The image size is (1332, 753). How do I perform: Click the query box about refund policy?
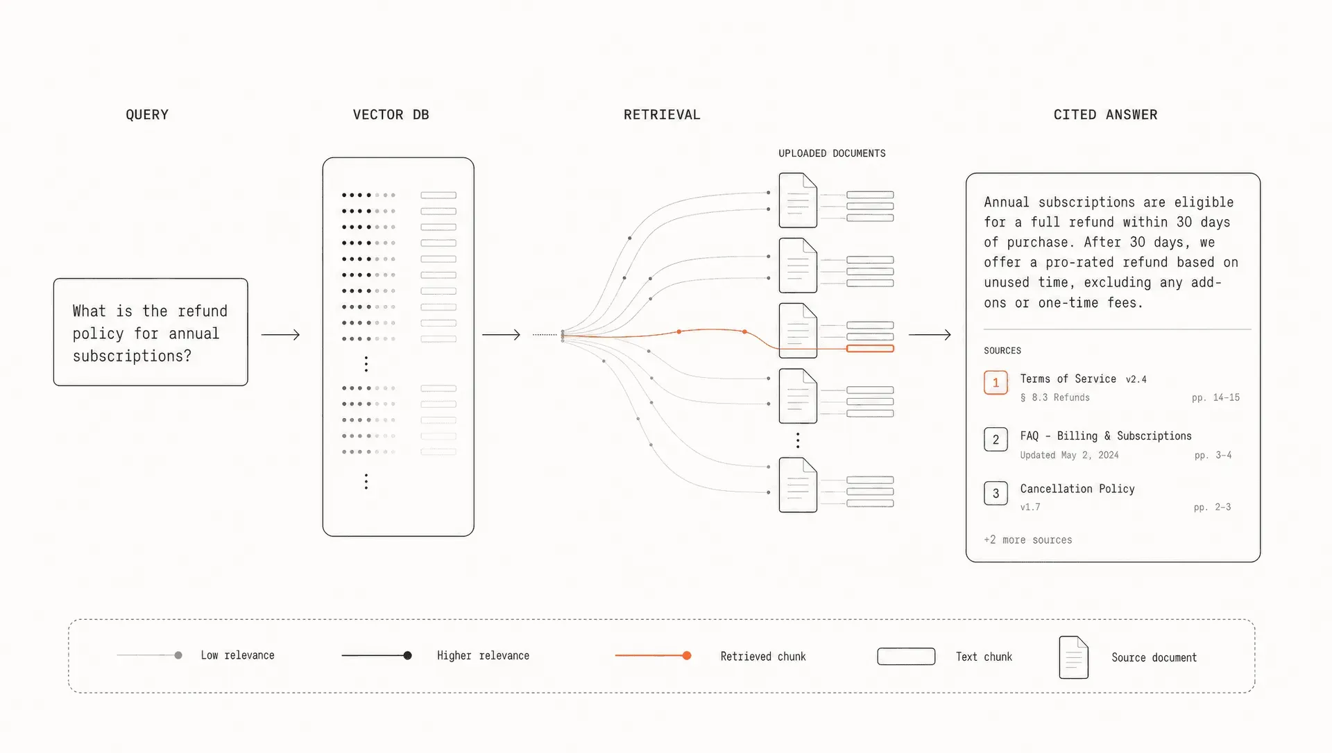(x=151, y=332)
